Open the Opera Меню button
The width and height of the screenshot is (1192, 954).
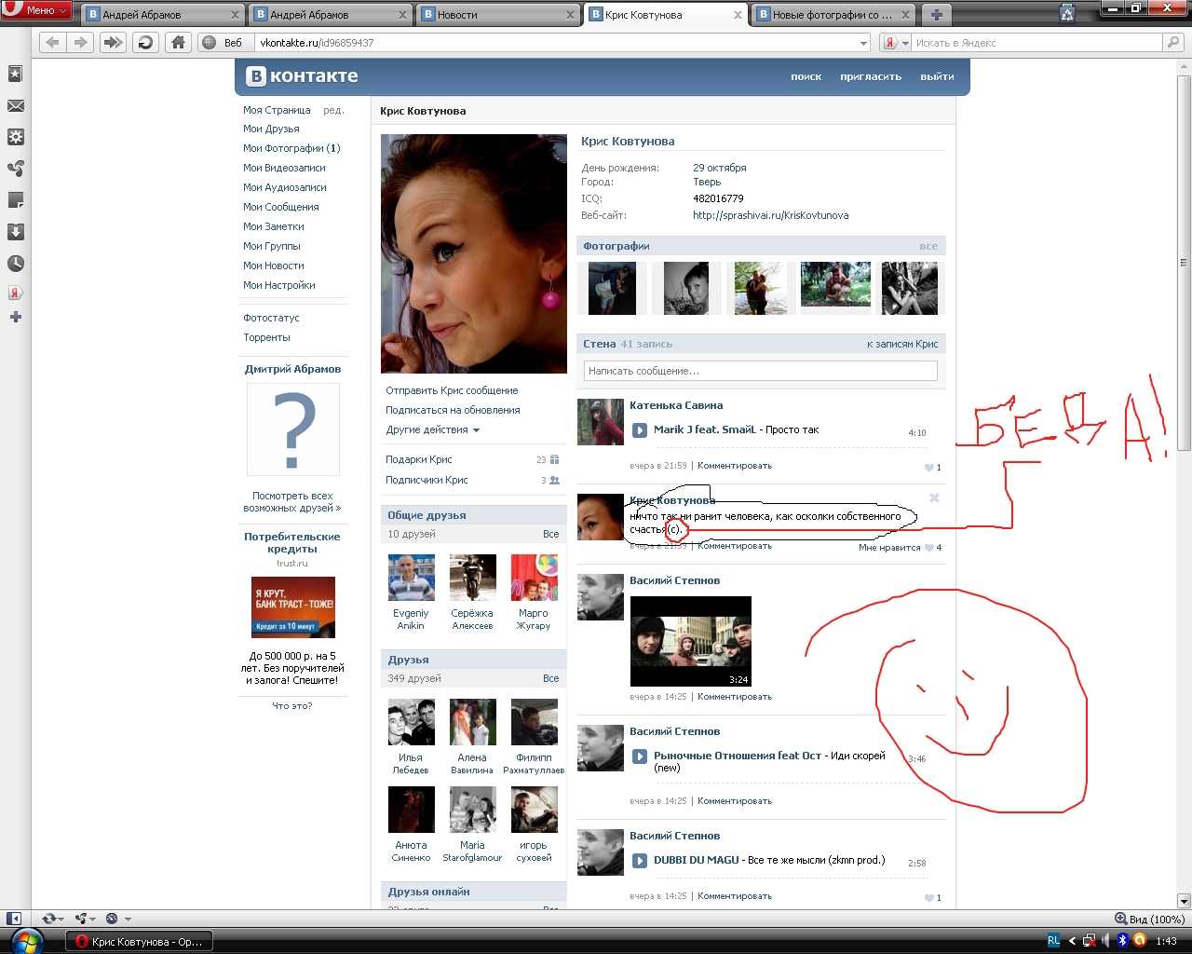(x=36, y=10)
